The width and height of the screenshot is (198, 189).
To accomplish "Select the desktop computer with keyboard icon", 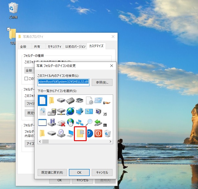I will pos(70,134).
